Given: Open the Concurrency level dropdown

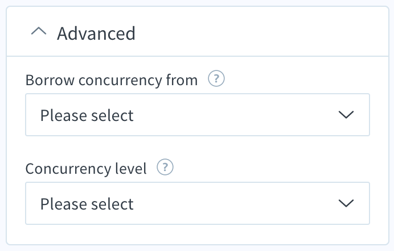Looking at the screenshot, I should [198, 203].
